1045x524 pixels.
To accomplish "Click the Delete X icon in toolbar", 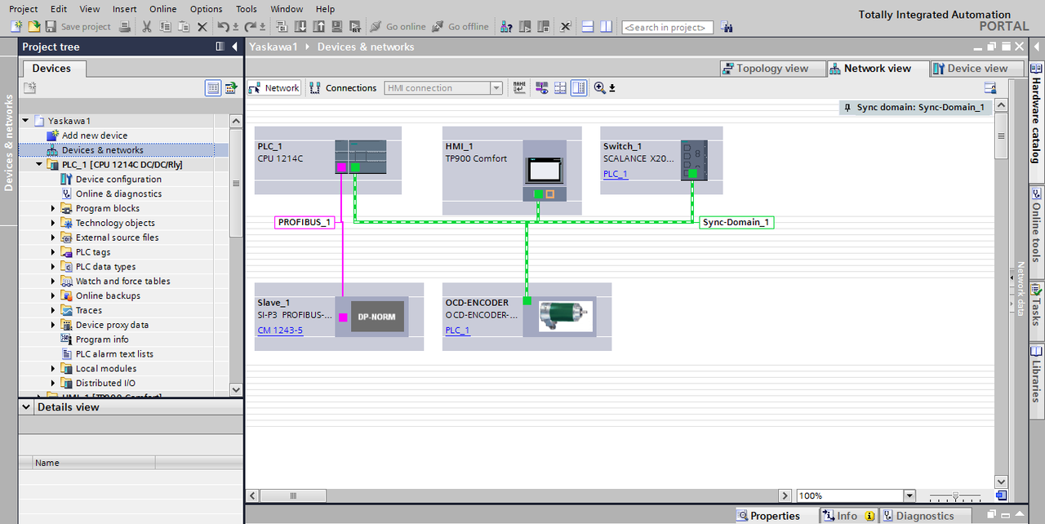I will pos(202,27).
